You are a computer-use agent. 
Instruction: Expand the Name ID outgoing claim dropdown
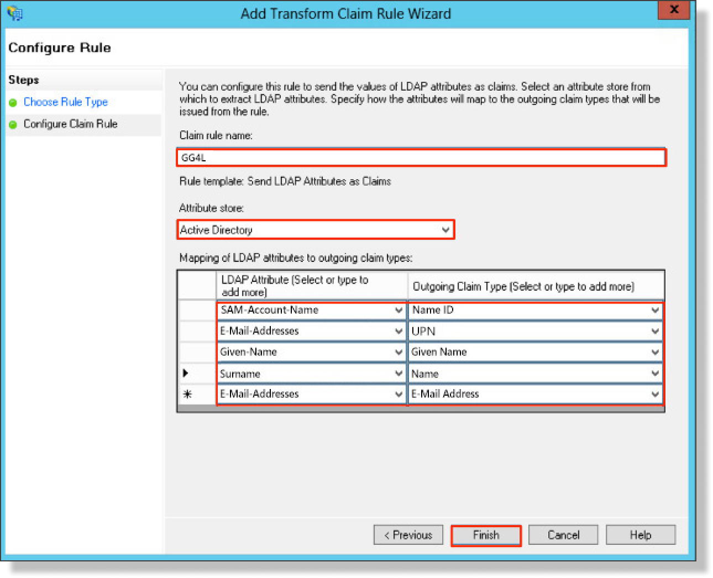(x=655, y=311)
